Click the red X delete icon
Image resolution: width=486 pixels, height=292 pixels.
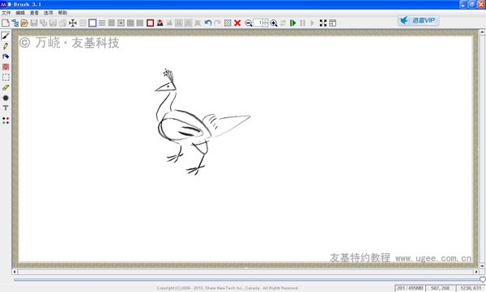(x=237, y=23)
